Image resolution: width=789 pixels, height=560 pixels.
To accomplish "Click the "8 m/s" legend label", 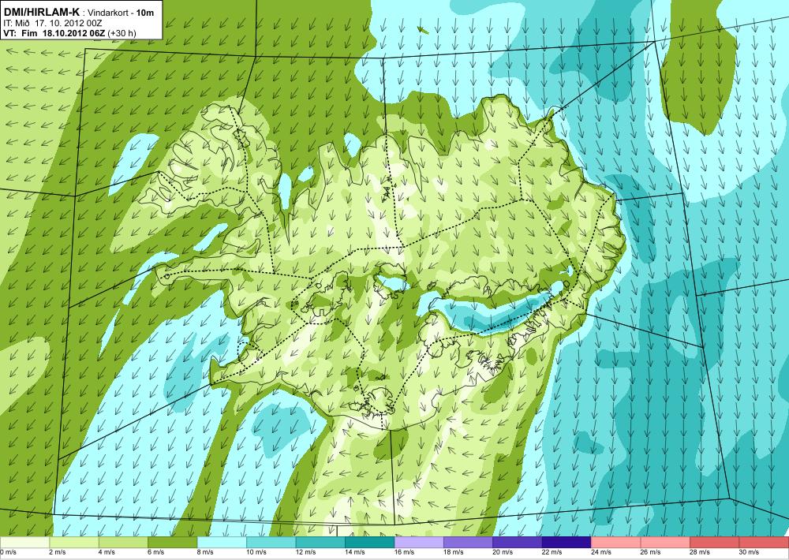I will coord(205,552).
